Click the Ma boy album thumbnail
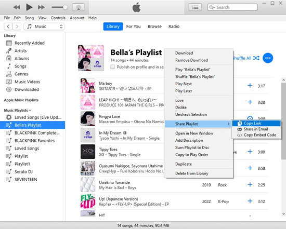Viewport: 286px width, 229px height. click(x=88, y=86)
